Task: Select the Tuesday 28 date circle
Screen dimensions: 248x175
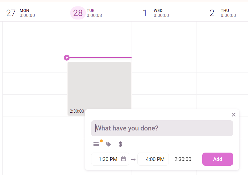Action: point(78,13)
